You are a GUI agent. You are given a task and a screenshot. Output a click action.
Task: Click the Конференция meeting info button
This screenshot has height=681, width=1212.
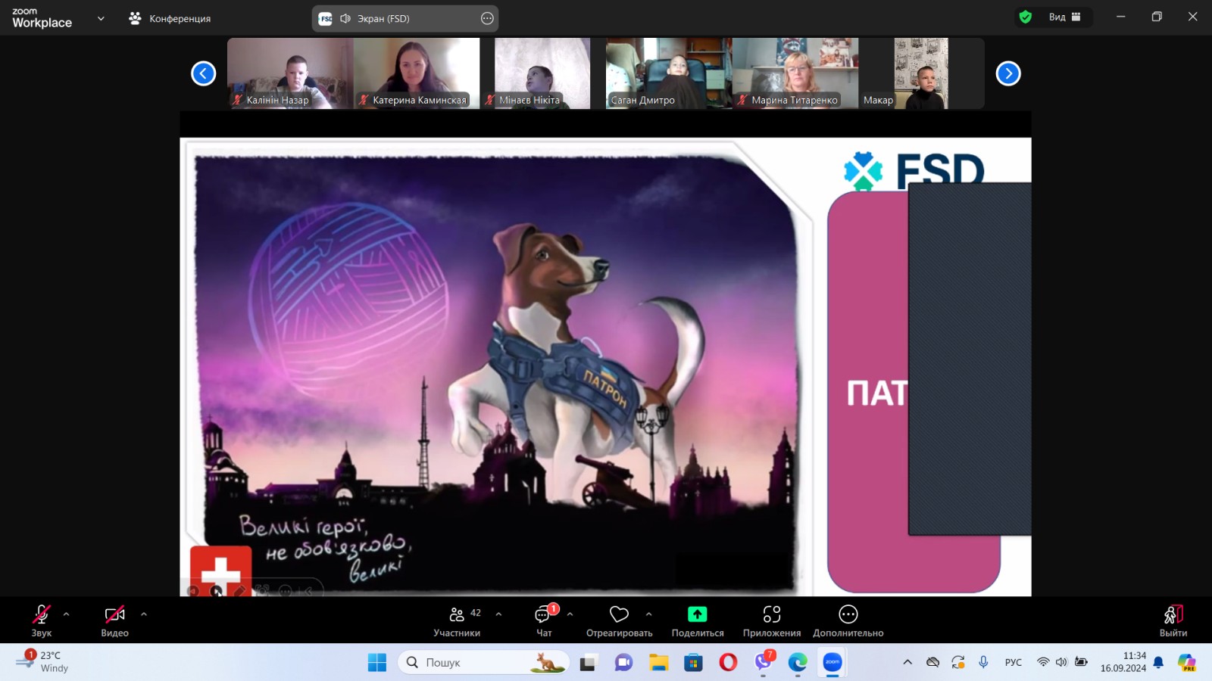click(170, 18)
